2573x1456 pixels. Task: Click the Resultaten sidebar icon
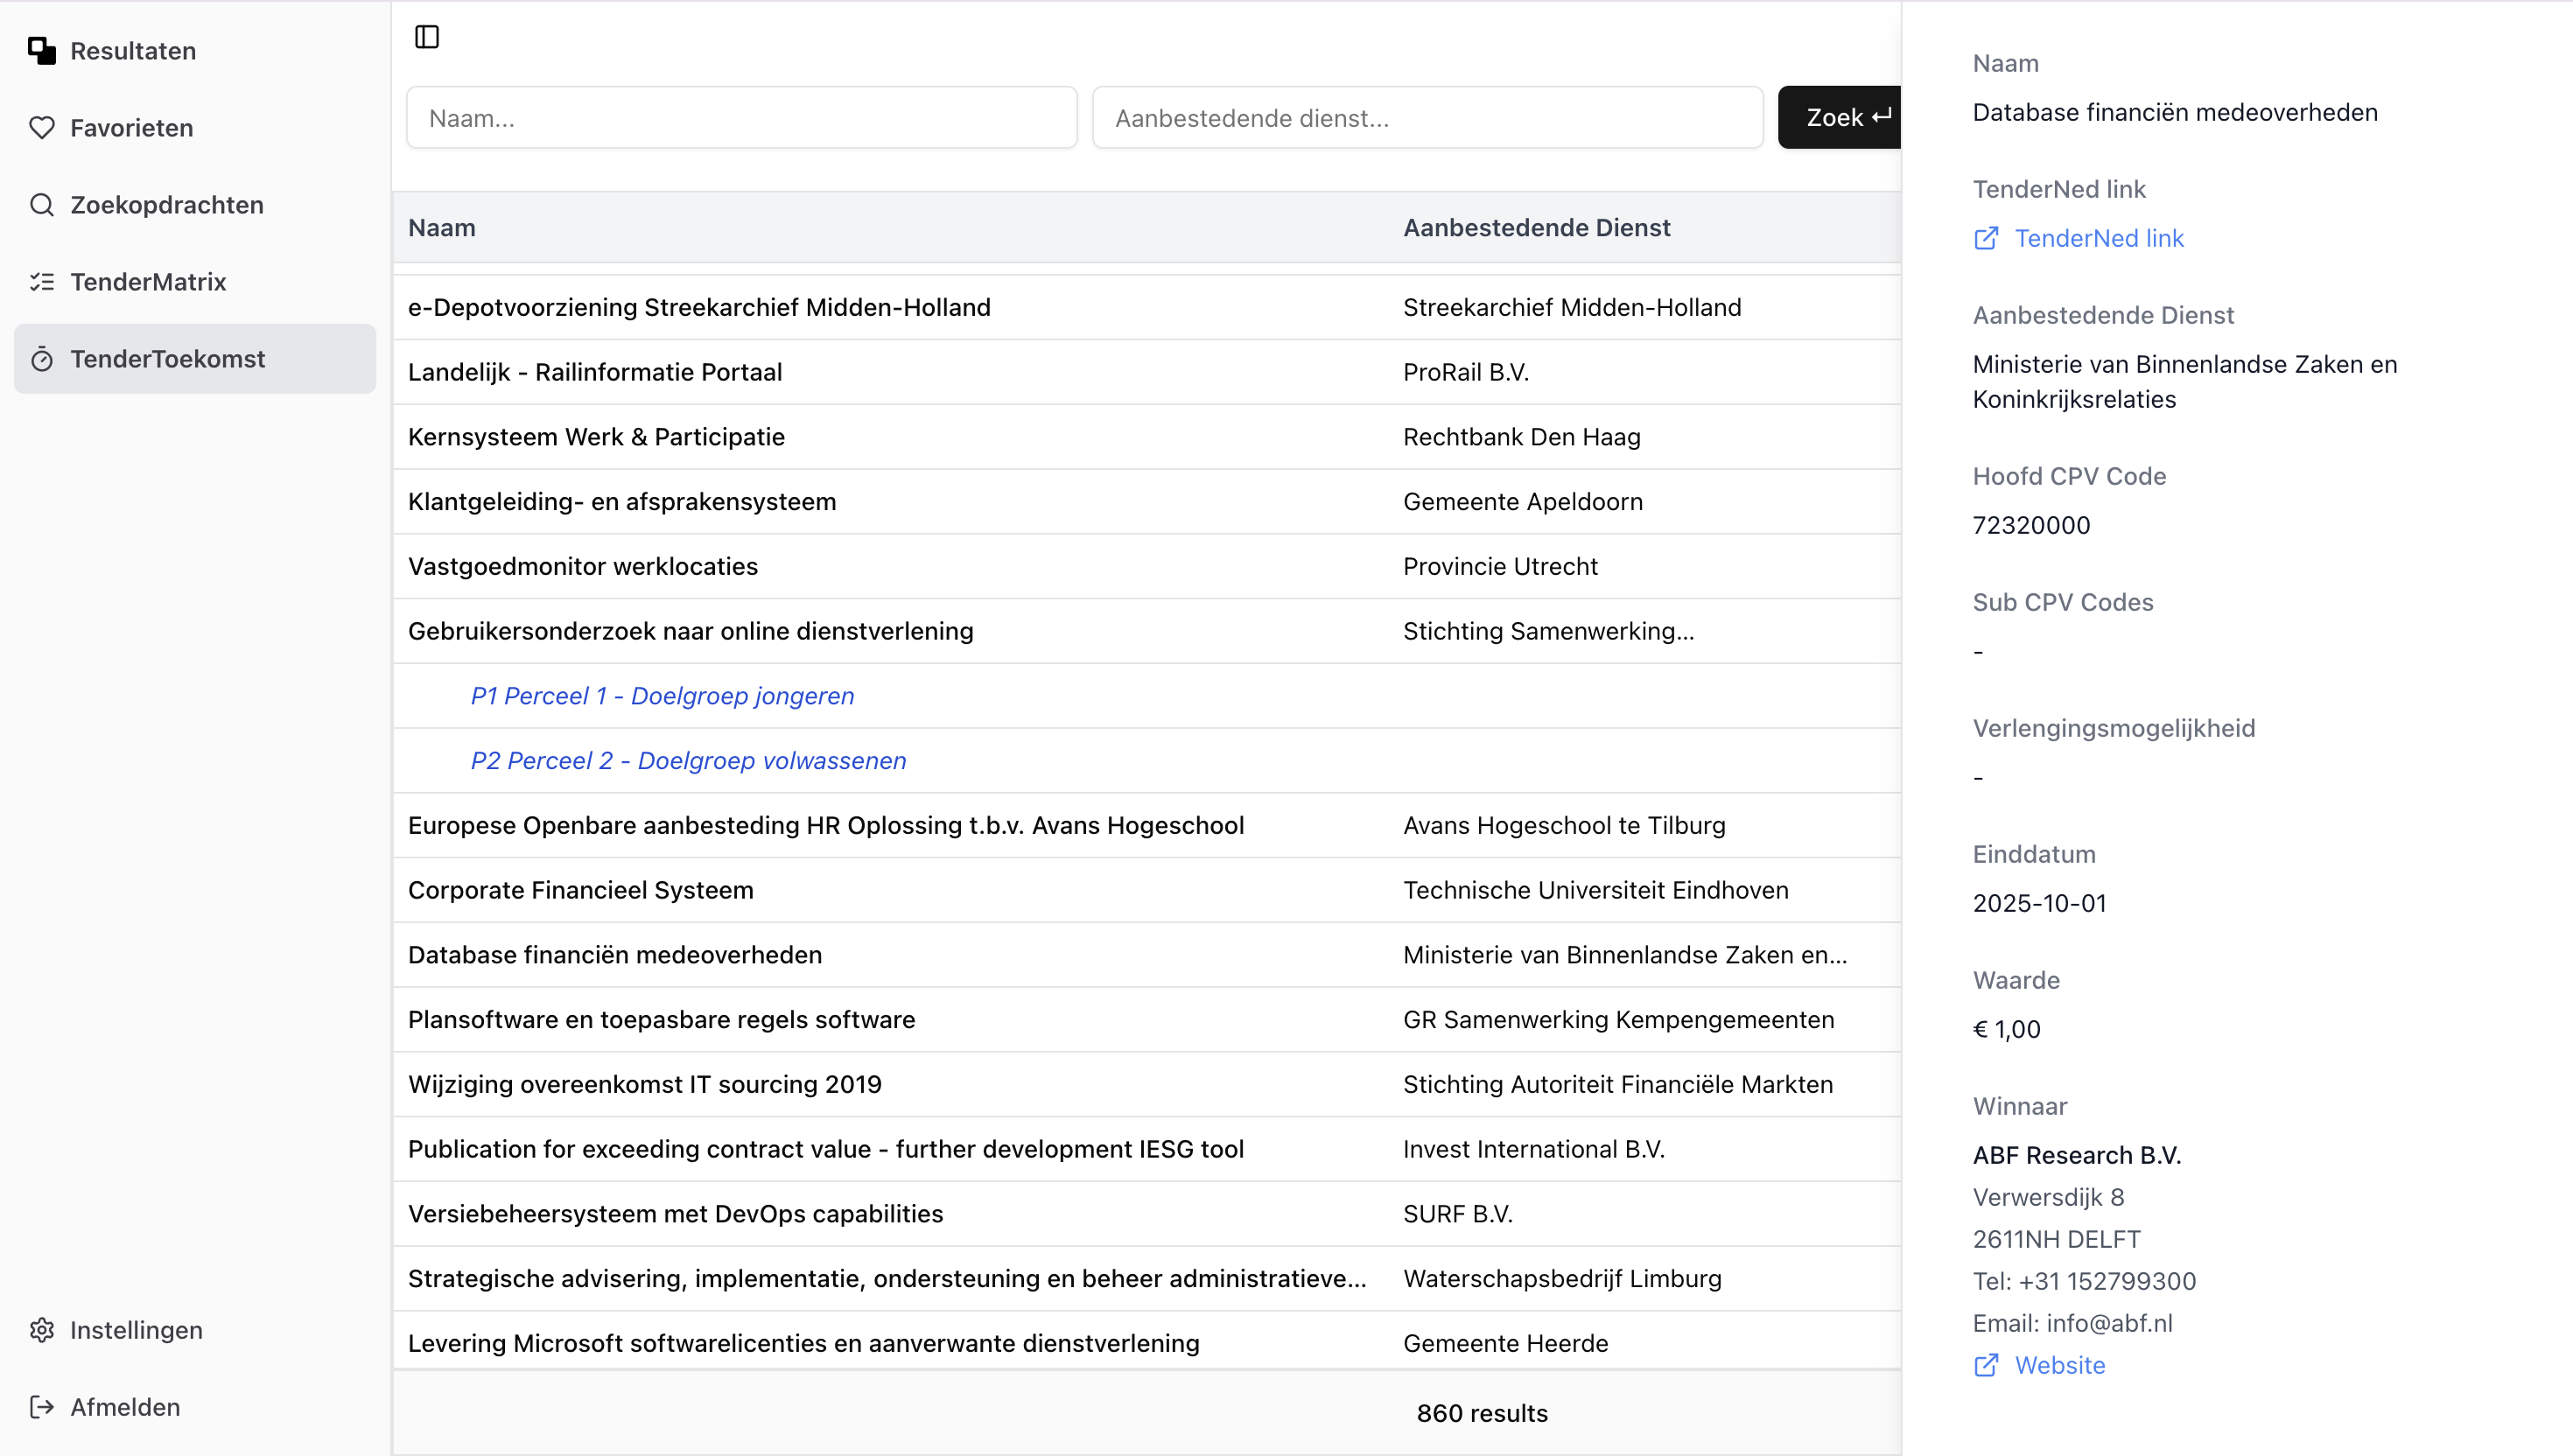(x=41, y=51)
